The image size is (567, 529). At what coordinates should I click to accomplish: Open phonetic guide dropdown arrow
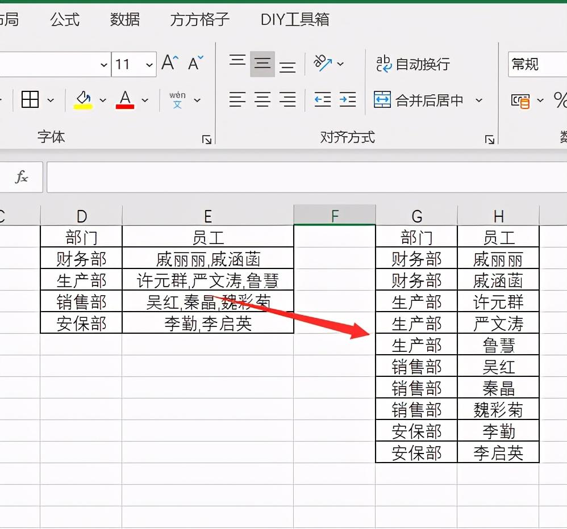pyautogui.click(x=197, y=100)
